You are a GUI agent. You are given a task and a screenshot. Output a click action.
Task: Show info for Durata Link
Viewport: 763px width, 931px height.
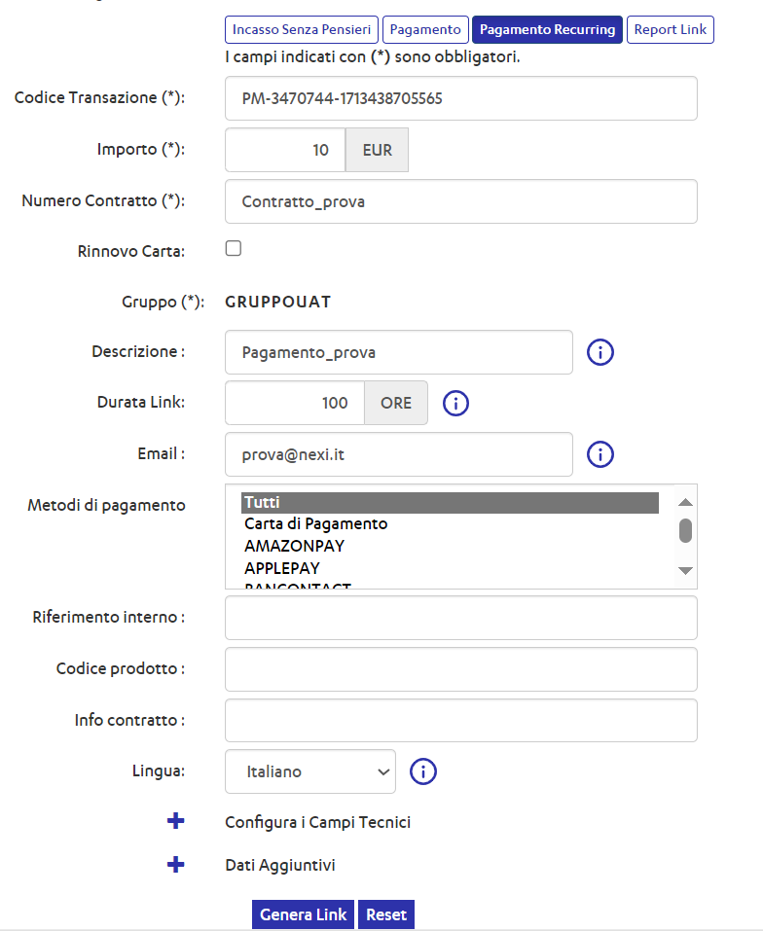pyautogui.click(x=456, y=403)
